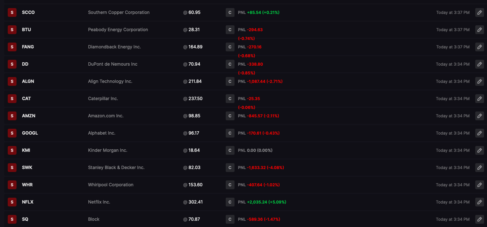Open the edit pencil on the AMZN row
The height and width of the screenshot is (227, 487).
click(x=479, y=116)
